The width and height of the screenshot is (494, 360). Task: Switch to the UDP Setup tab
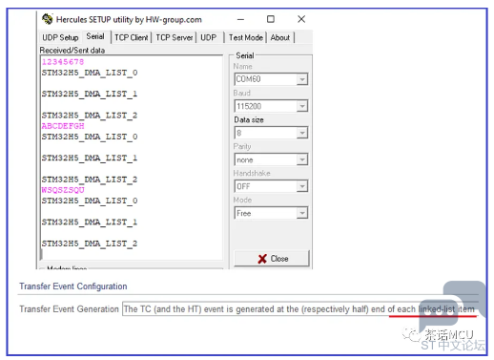[x=60, y=37]
